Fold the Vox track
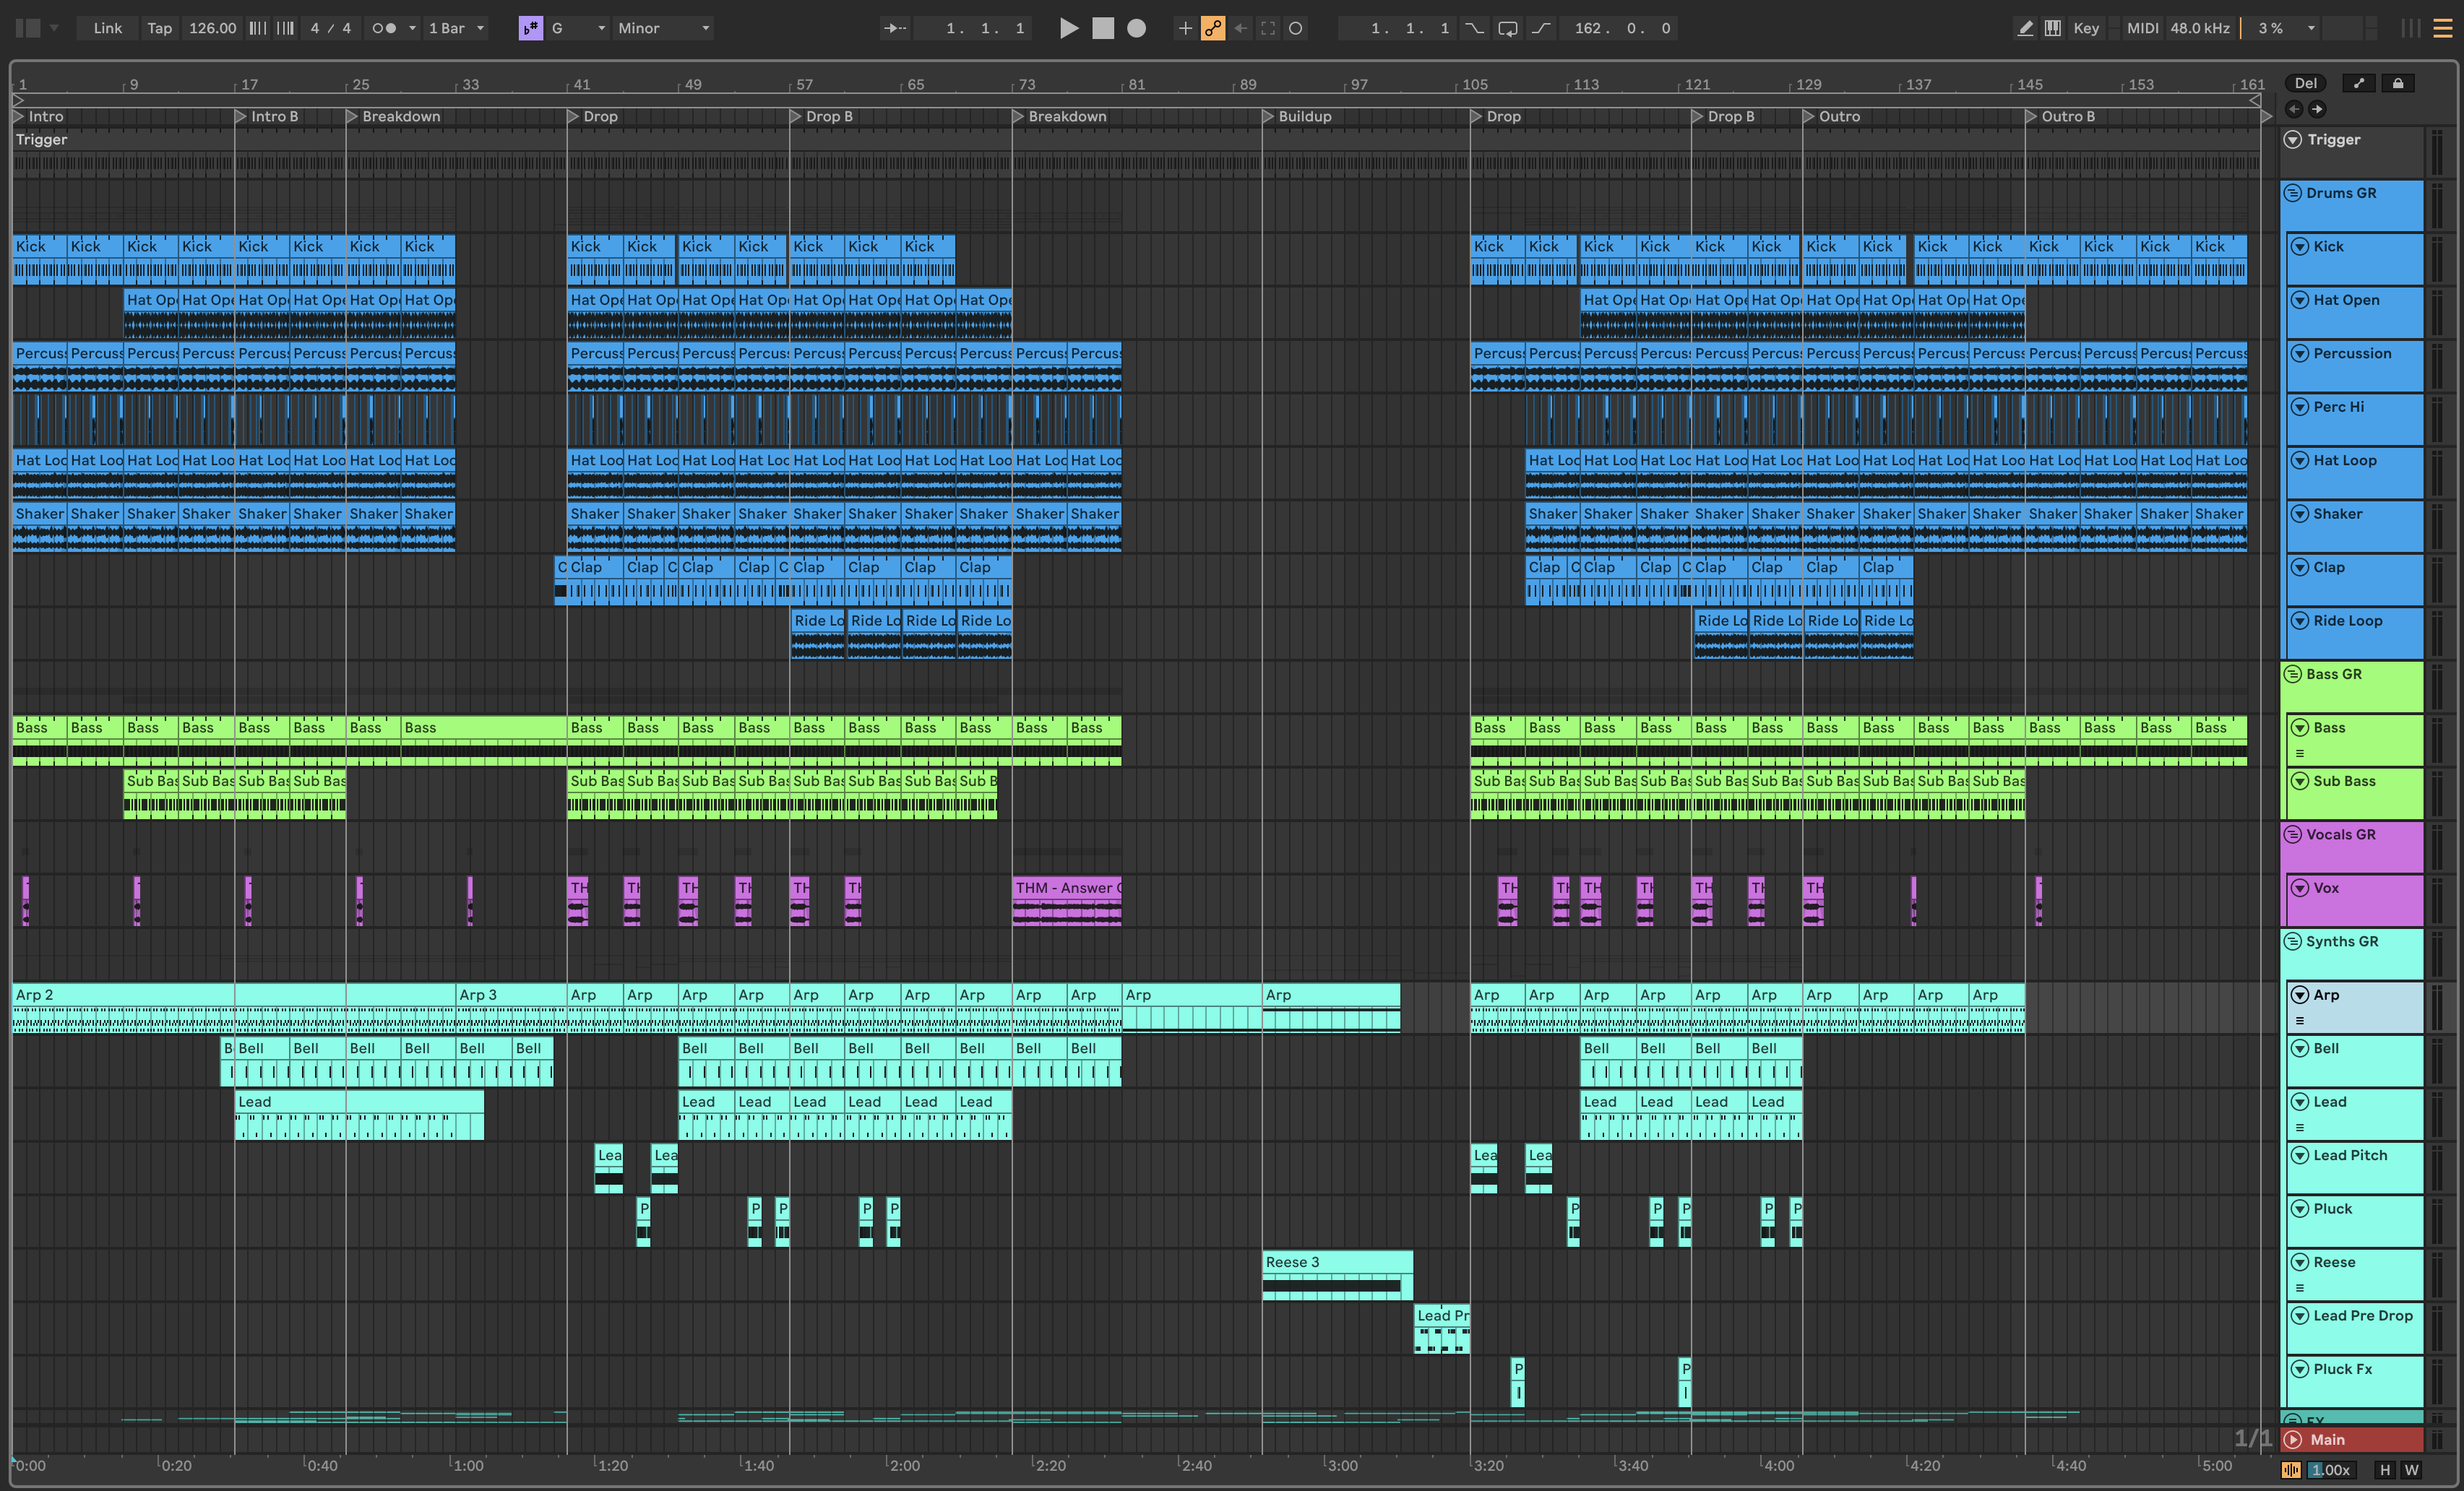This screenshot has height=1491, width=2464. (x=2300, y=888)
